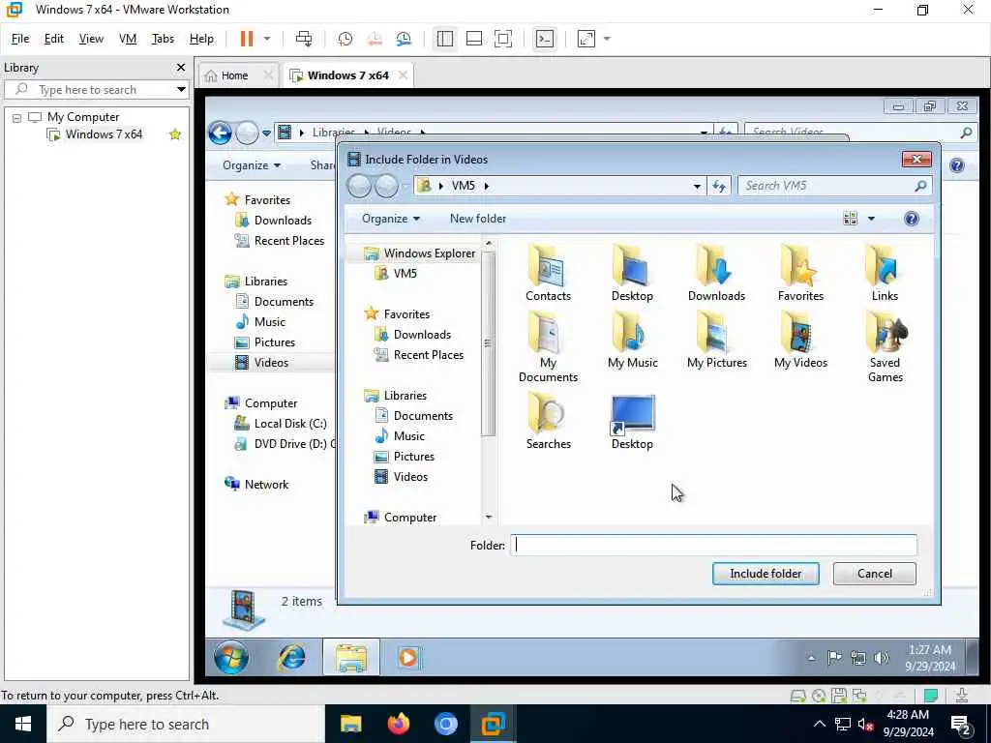Open the Edit menu
991x743 pixels.
coord(54,39)
